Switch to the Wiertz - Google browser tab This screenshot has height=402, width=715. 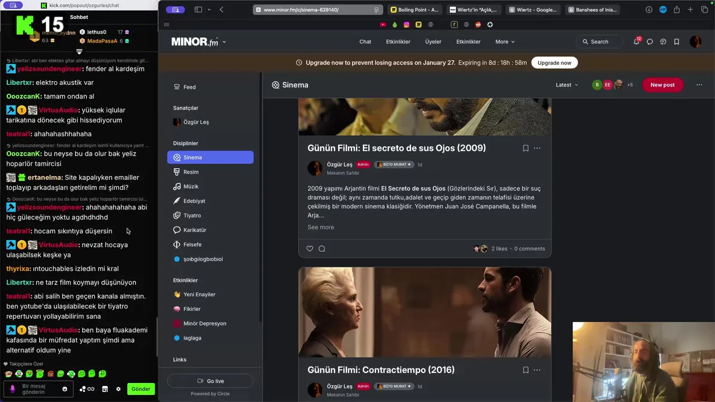pyautogui.click(x=533, y=9)
